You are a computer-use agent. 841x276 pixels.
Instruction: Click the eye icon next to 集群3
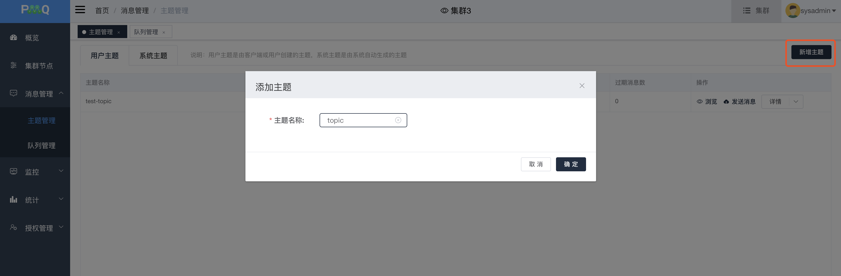pos(444,11)
